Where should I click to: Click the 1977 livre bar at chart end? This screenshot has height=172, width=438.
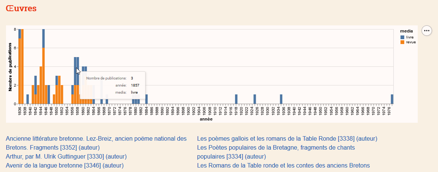point(392,99)
